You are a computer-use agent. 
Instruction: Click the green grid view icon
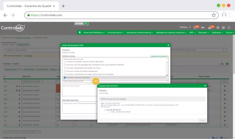click(227, 64)
